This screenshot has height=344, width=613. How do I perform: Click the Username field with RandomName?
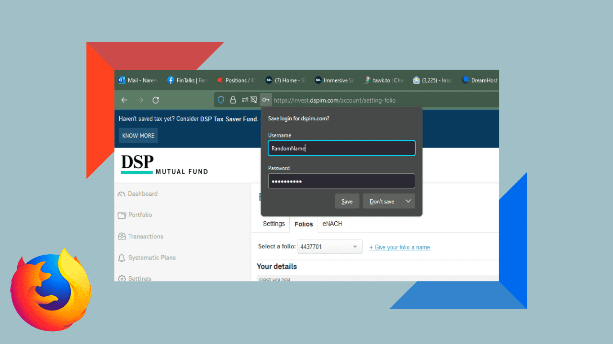point(341,148)
